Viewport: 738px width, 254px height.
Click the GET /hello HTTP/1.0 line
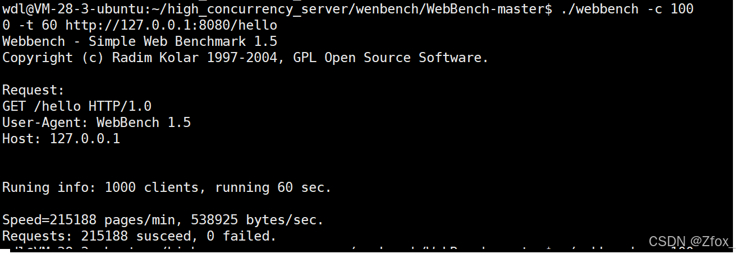click(77, 106)
